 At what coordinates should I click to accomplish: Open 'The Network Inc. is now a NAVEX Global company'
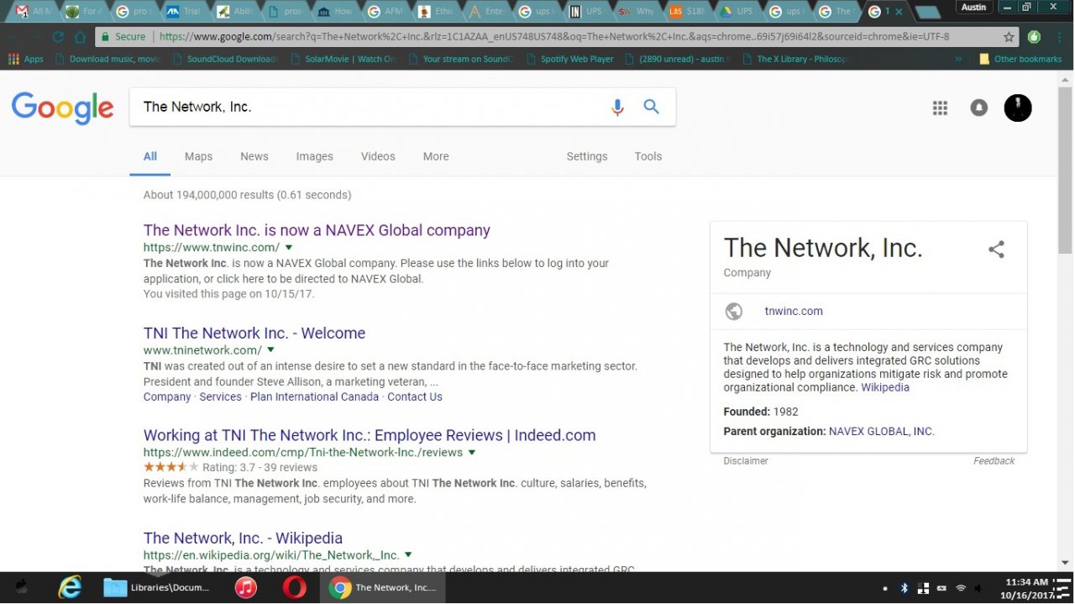click(x=317, y=230)
